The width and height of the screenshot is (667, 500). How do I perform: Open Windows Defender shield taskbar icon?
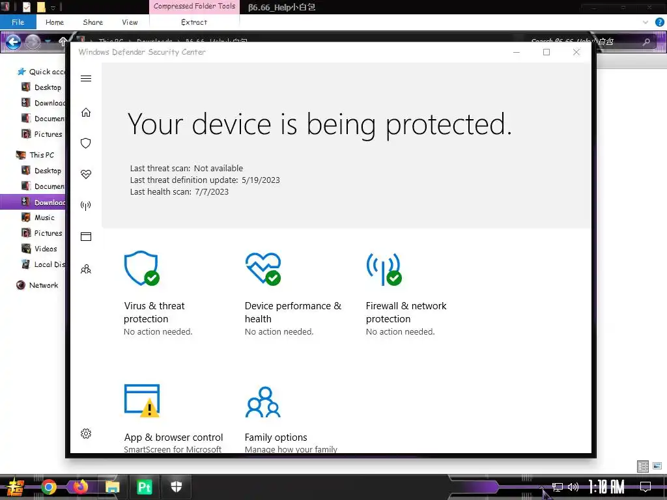[176, 487]
